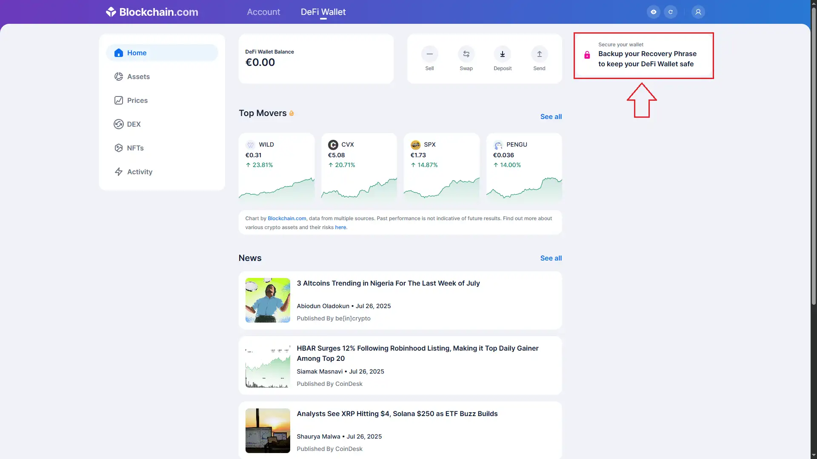The height and width of the screenshot is (459, 817).
Task: Open the Nigeria altcoins article thumbnail
Action: (x=268, y=300)
